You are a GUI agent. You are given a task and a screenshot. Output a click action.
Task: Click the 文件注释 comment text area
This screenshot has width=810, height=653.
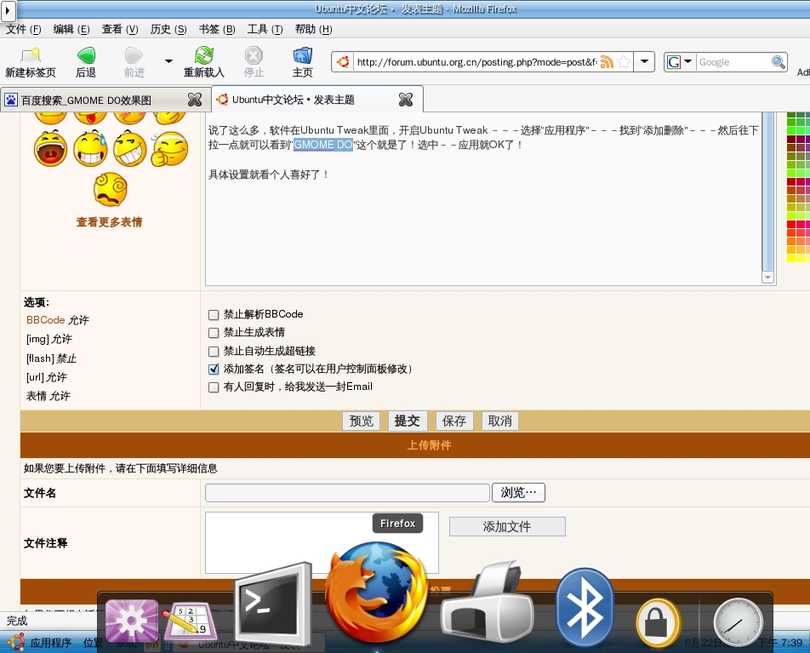point(322,543)
